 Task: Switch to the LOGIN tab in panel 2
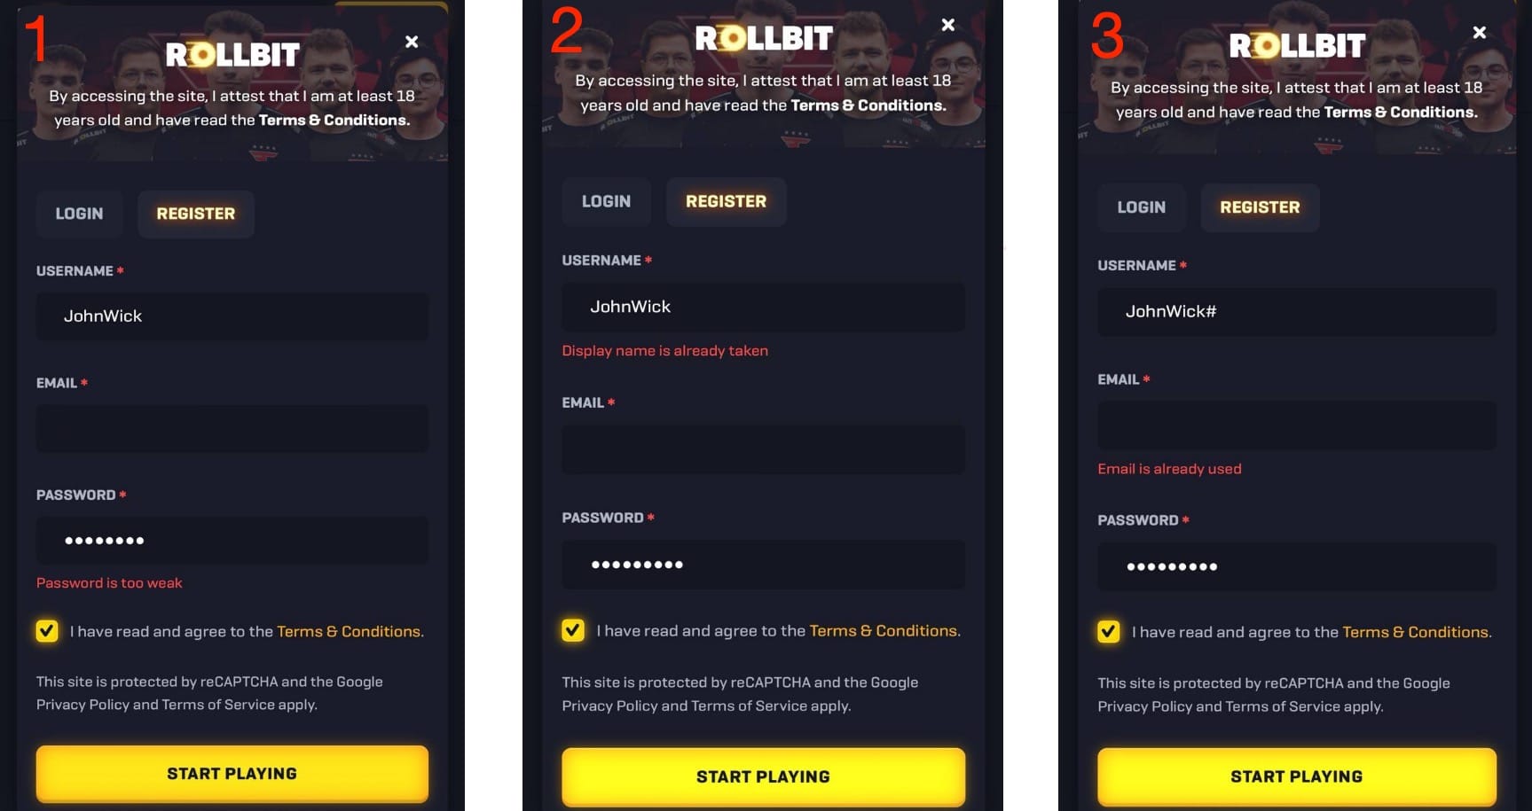[606, 201]
